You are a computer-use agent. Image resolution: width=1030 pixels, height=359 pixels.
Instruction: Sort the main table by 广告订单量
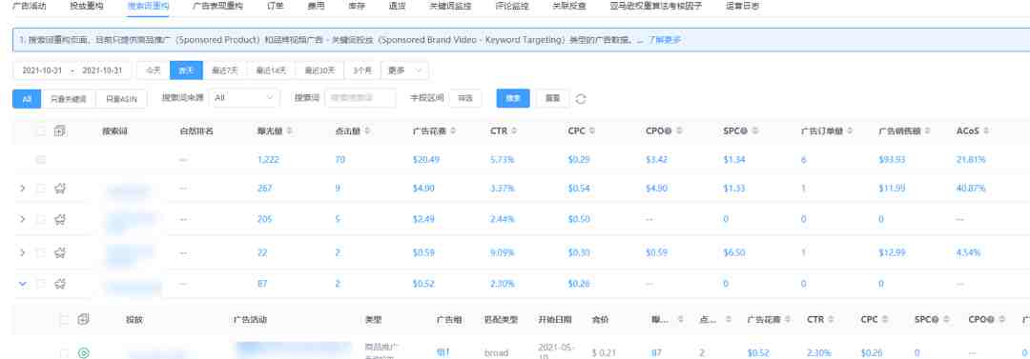coord(850,131)
